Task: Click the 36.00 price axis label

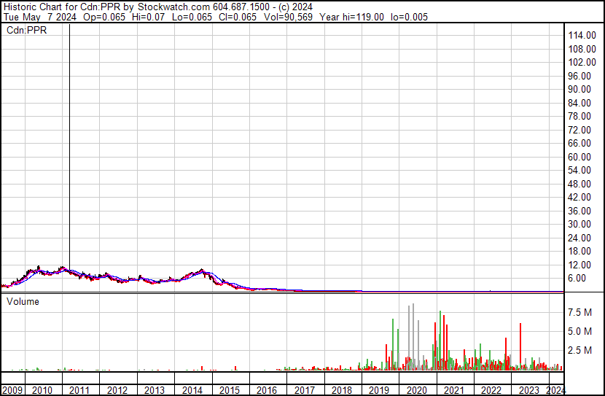Action: pos(579,211)
